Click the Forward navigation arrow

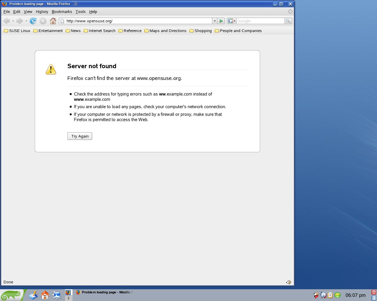pos(20,21)
